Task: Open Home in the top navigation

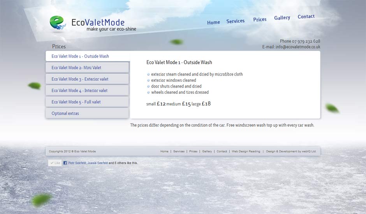Action: point(213,23)
